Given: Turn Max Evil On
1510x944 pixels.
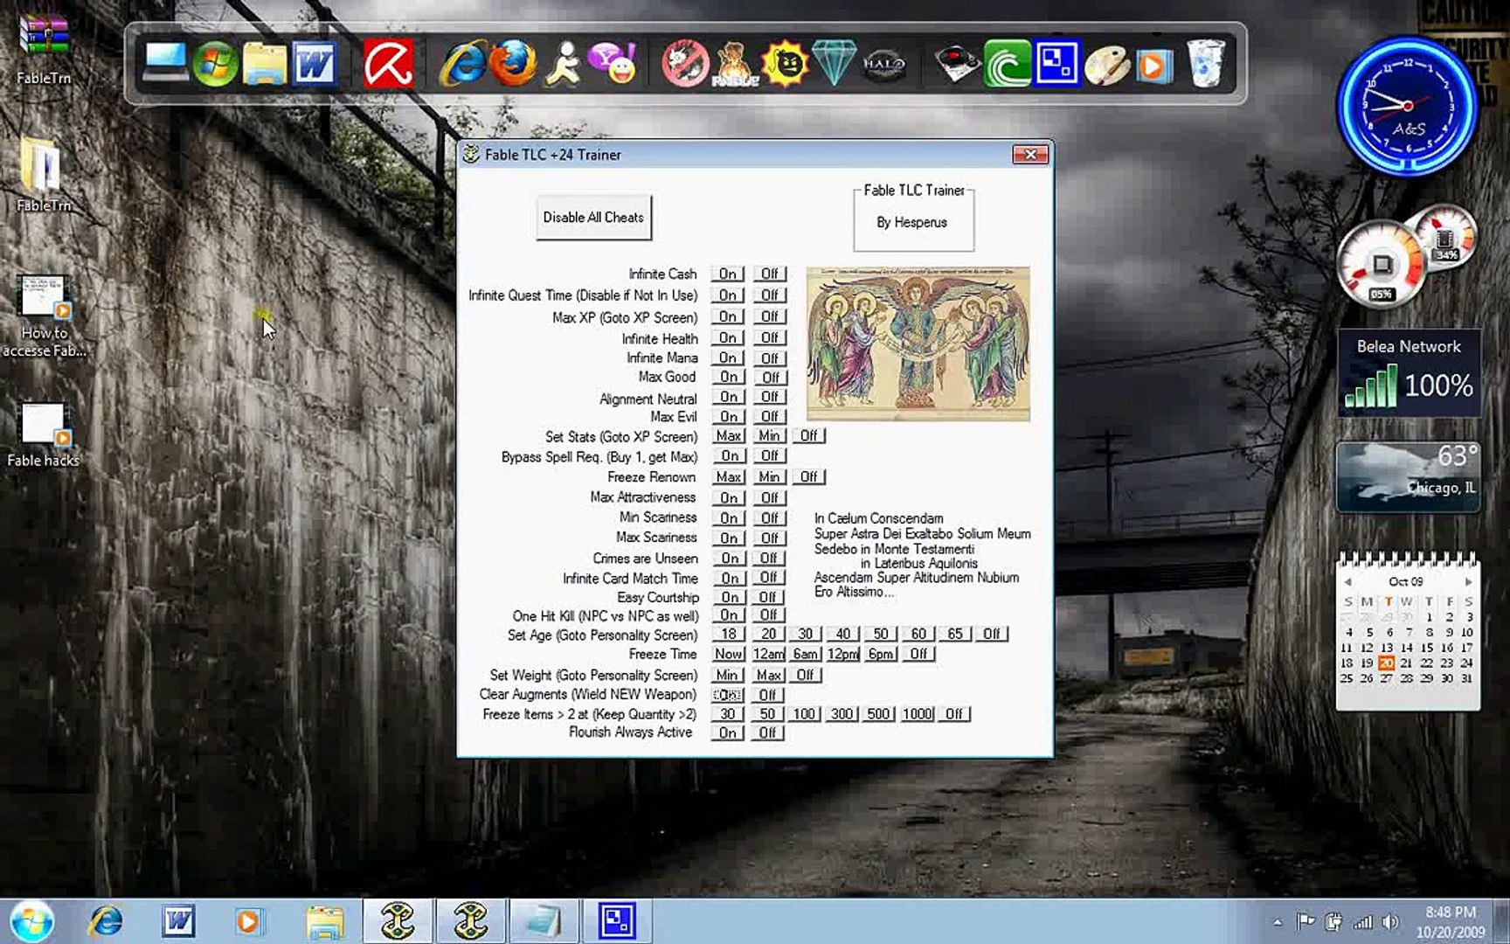Looking at the screenshot, I should 729,417.
